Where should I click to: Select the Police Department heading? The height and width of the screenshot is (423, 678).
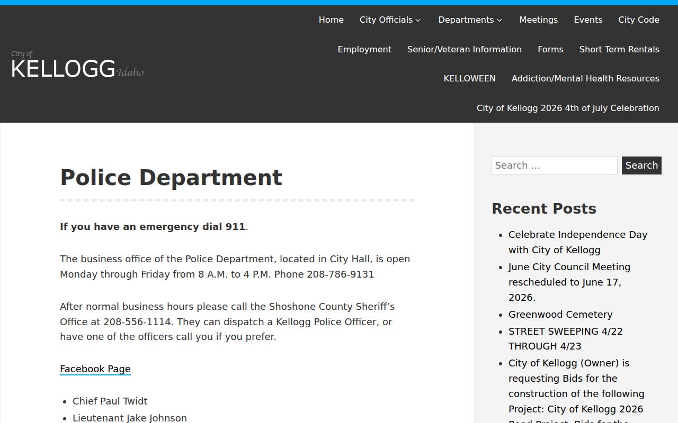point(171,178)
